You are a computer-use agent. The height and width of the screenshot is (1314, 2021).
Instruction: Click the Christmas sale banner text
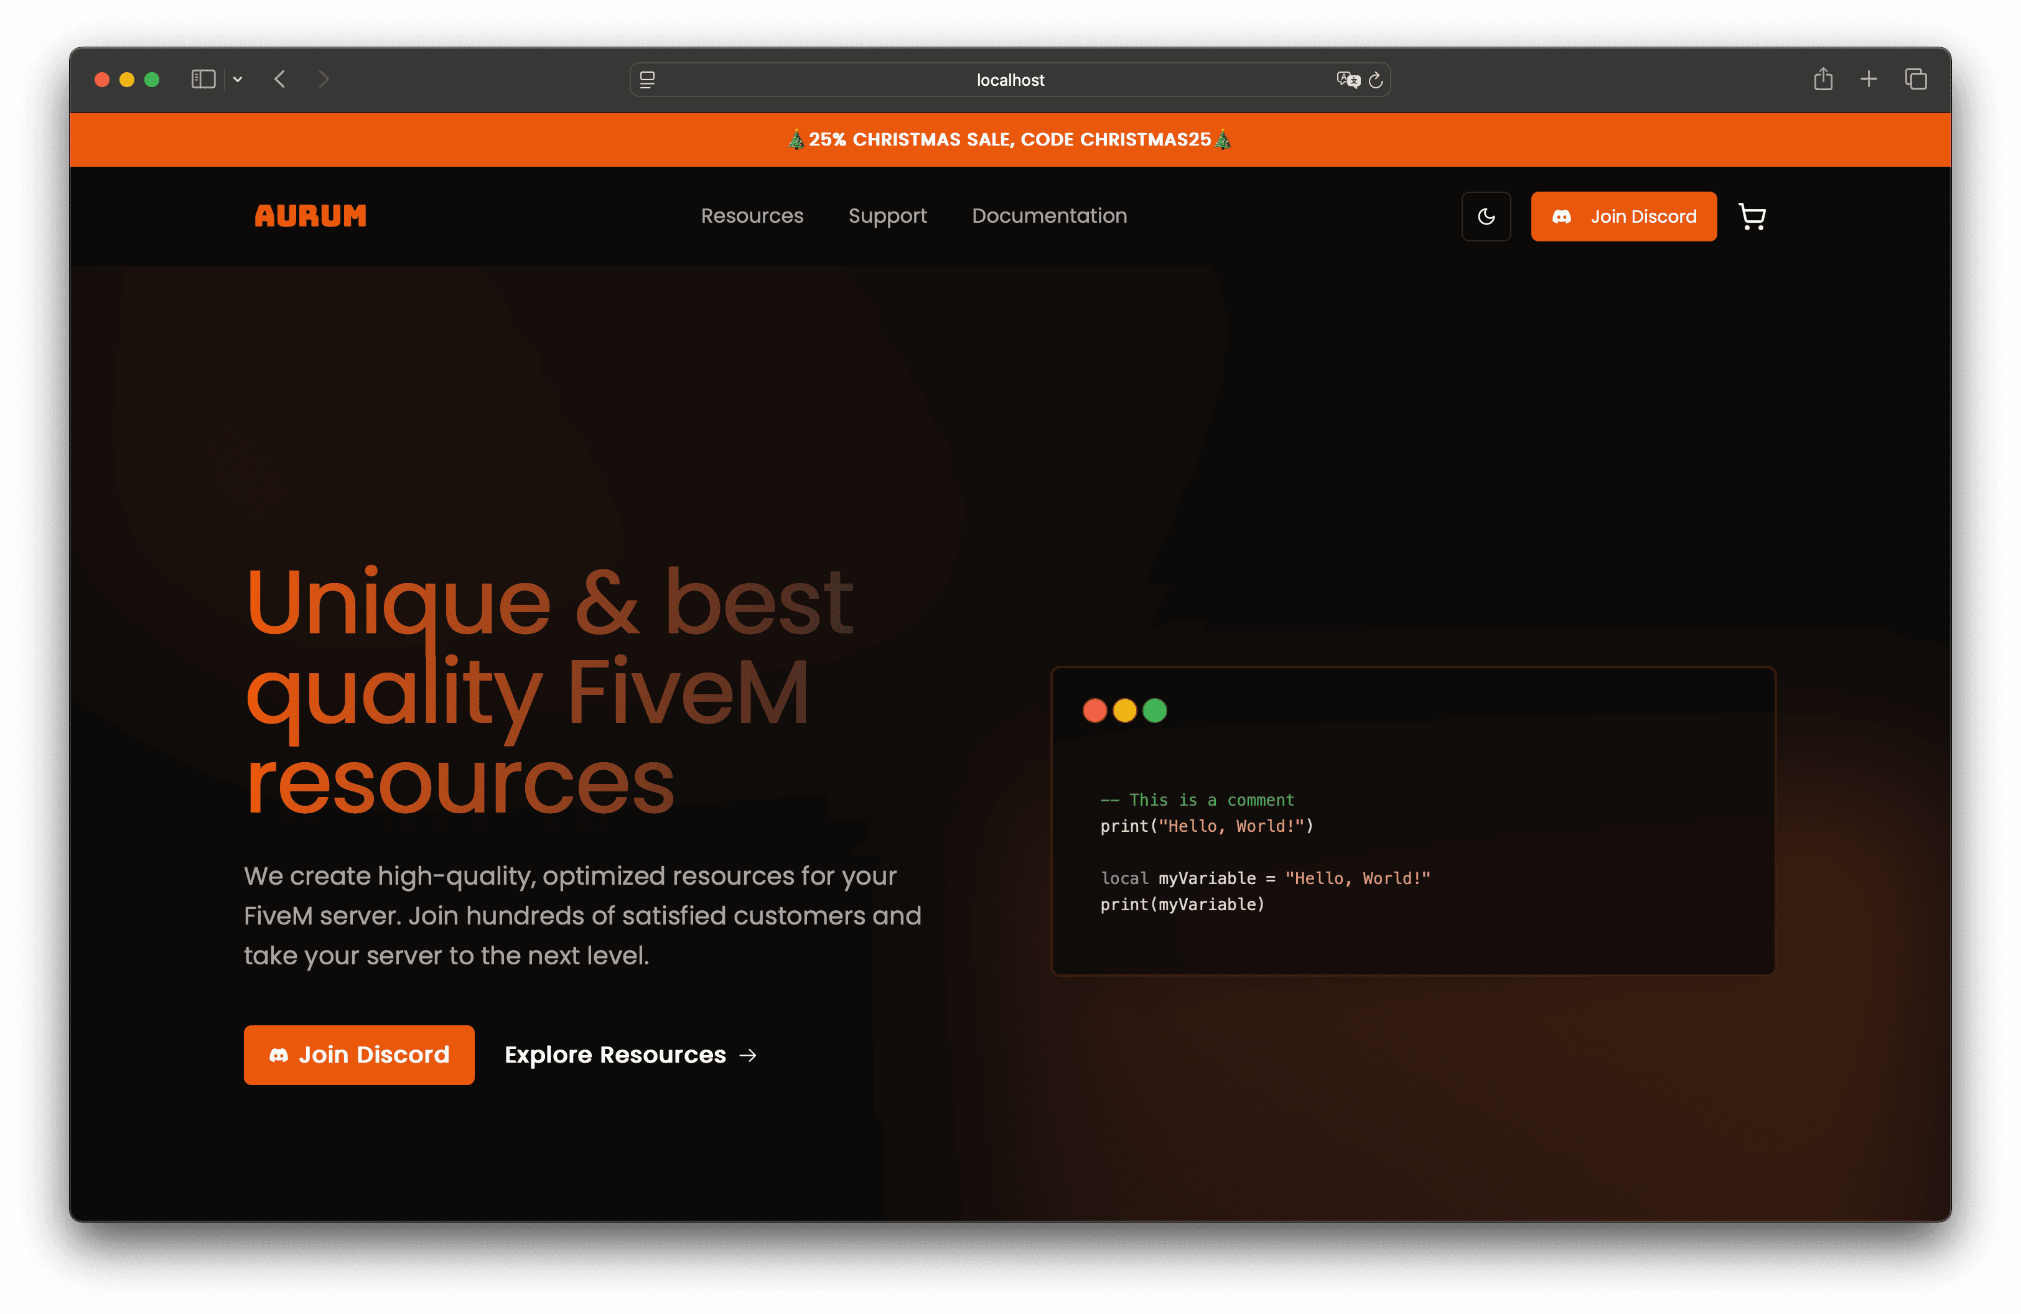point(1010,139)
